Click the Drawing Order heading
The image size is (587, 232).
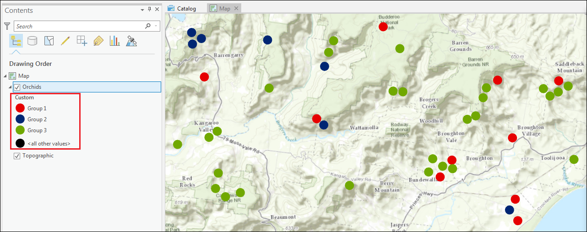point(31,64)
